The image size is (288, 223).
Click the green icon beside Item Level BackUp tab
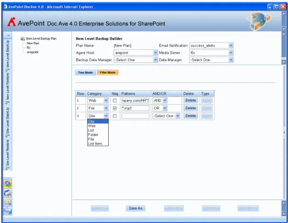[7, 70]
